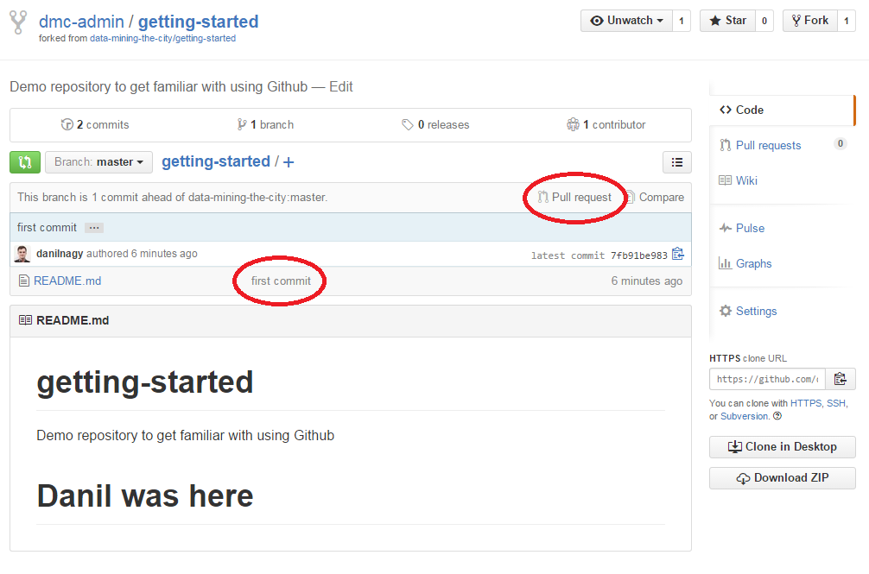View the 1 contributor page

pos(606,124)
